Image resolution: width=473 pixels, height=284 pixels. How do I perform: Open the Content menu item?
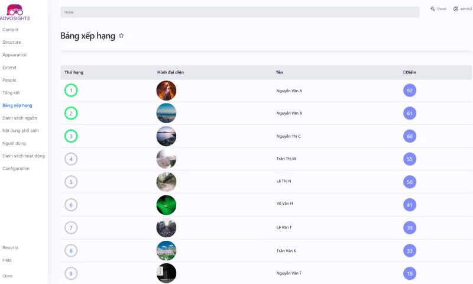(10, 30)
